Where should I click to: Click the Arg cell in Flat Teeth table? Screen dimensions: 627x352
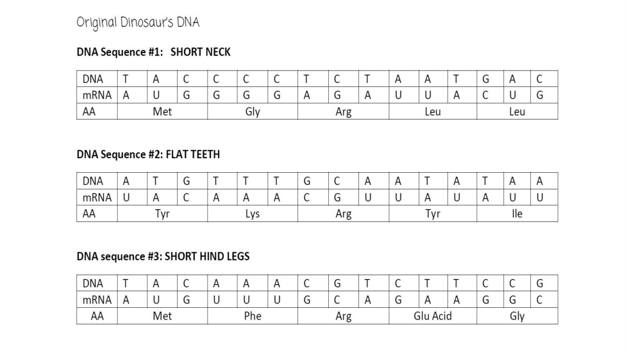(x=343, y=214)
